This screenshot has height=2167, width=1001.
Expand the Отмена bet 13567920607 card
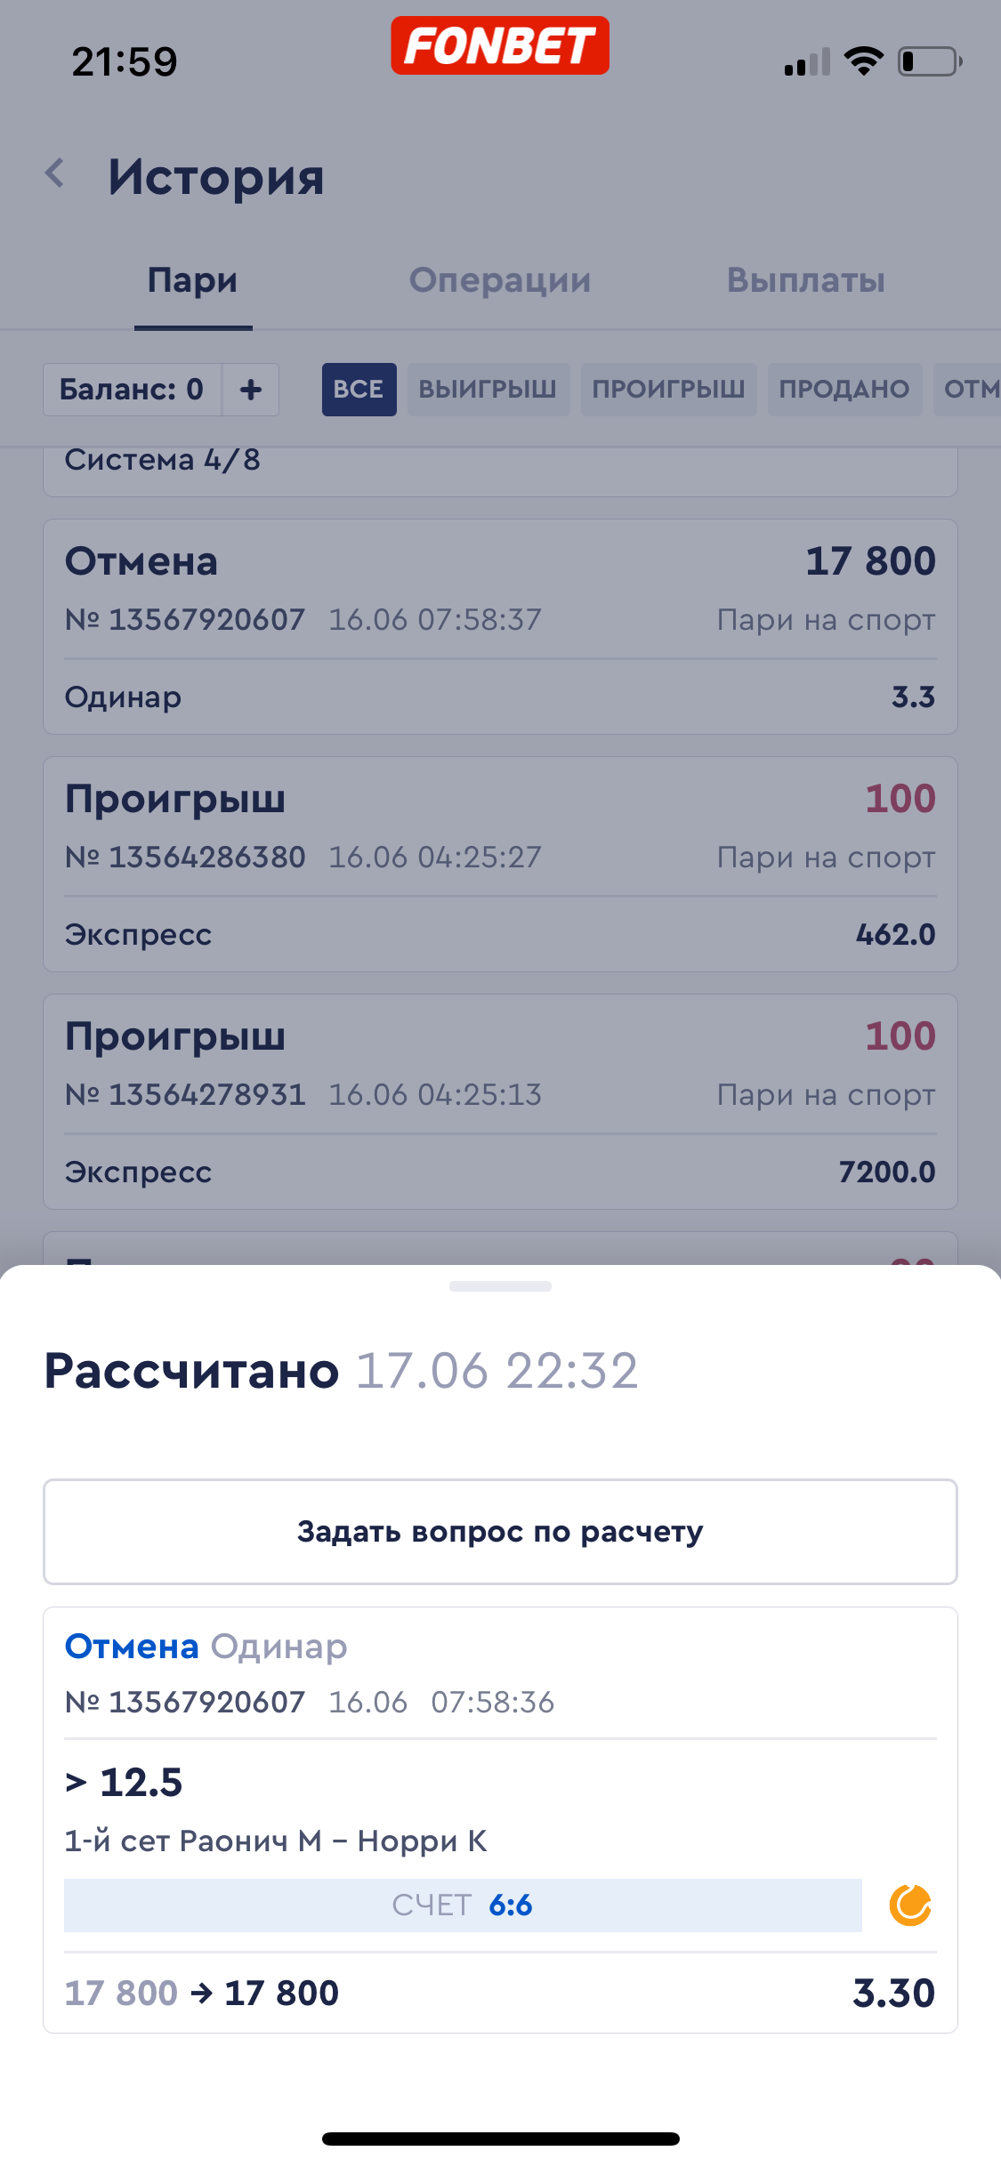coord(500,626)
